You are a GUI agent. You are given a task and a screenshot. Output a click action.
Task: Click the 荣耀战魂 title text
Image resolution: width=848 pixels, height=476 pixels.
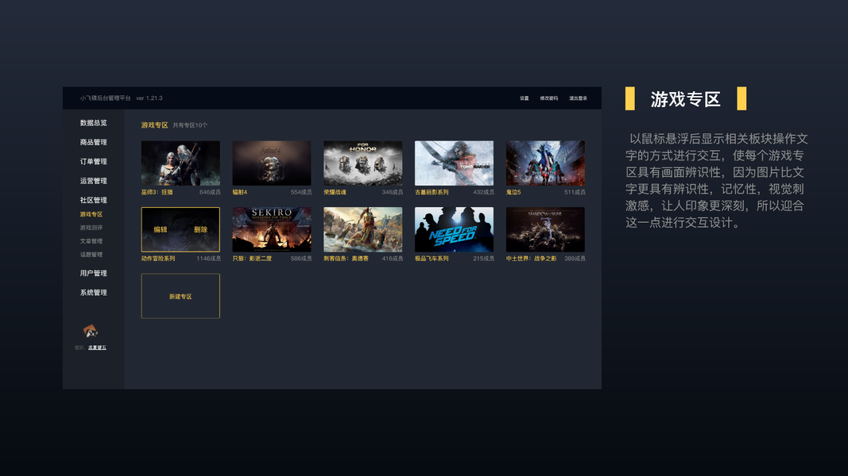335,192
